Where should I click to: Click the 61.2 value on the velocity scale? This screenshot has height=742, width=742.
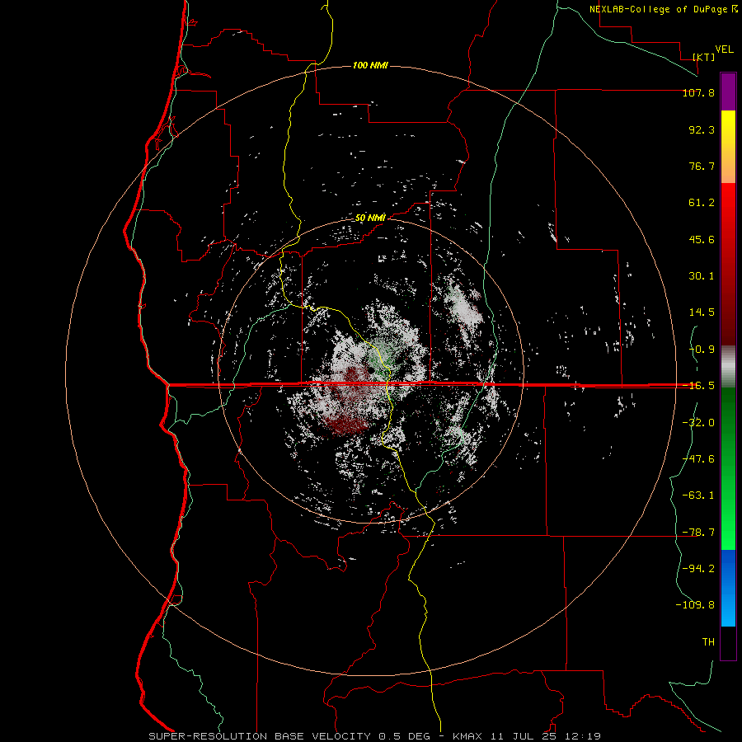pyautogui.click(x=702, y=203)
